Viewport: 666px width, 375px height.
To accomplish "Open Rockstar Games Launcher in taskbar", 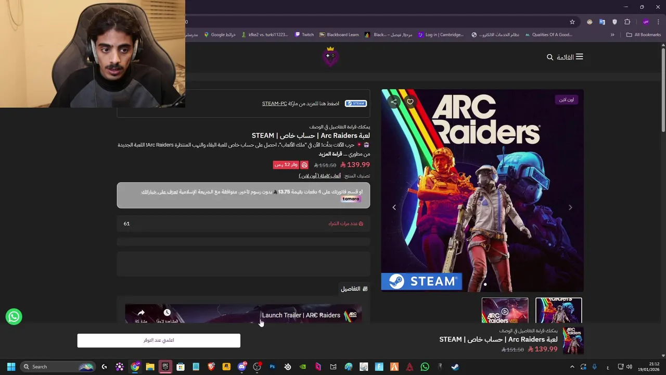I will (x=226, y=367).
